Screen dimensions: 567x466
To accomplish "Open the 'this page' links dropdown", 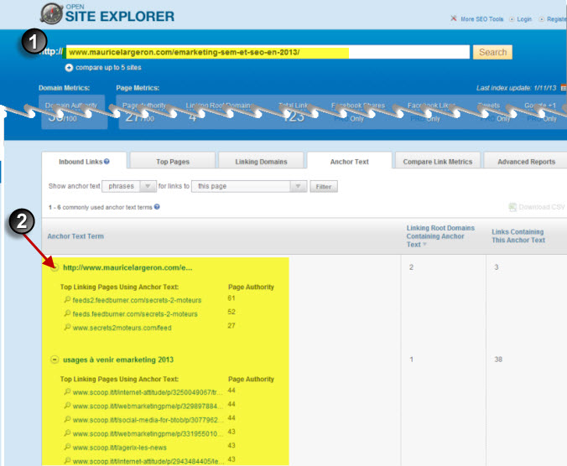I will pyautogui.click(x=249, y=186).
